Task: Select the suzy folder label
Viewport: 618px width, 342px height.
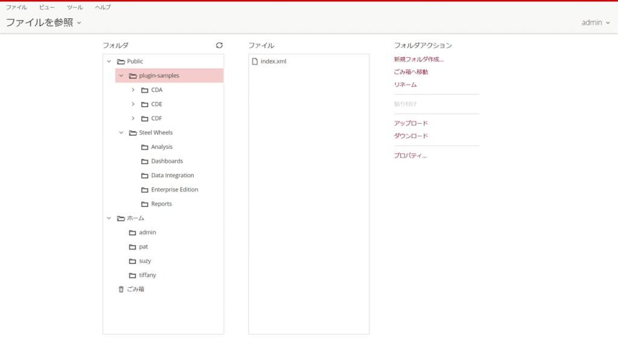Action: 145,261
